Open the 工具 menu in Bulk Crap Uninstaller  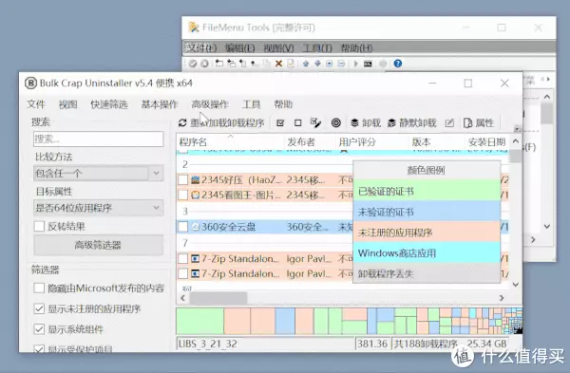(251, 104)
